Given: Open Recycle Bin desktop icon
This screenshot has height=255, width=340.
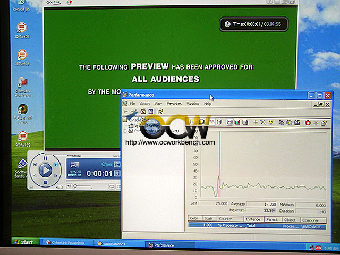Looking at the screenshot, I should coord(22,6).
